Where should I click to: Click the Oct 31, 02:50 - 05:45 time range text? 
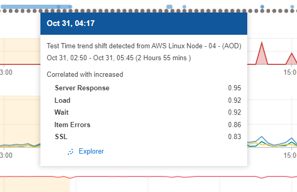tap(119, 58)
